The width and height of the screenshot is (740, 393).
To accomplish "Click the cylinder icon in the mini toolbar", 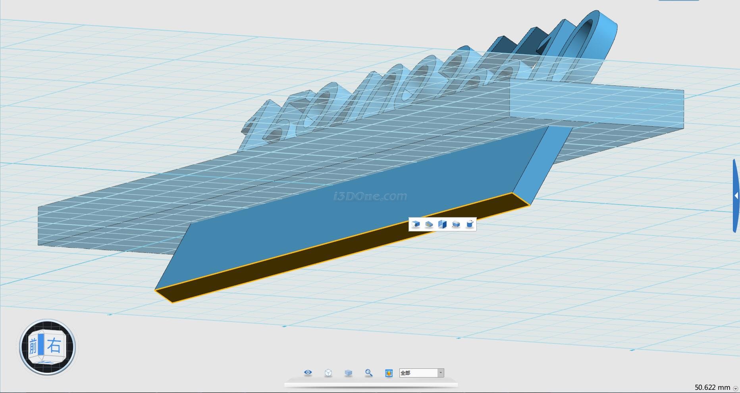I will point(470,224).
